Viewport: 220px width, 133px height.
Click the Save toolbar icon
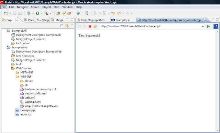[14, 13]
